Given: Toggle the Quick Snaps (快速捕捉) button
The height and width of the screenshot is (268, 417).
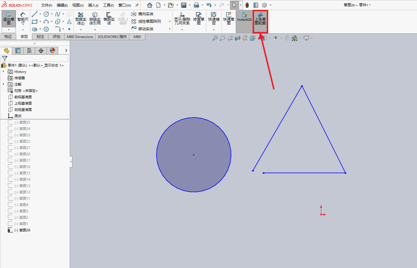Looking at the screenshot, I should click(213, 19).
